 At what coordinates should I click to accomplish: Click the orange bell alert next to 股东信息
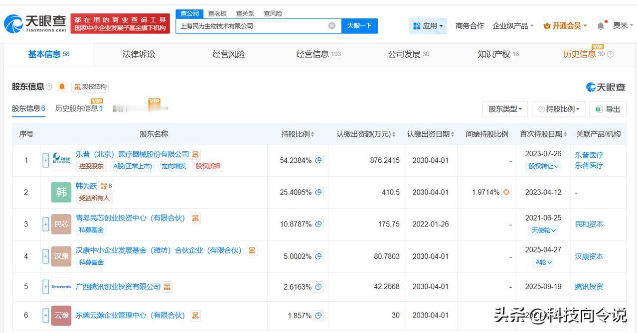(x=62, y=87)
